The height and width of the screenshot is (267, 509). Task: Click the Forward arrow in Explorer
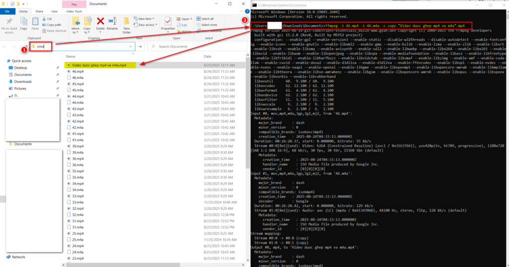point(13,47)
